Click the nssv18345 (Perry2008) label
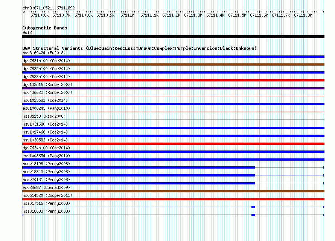Viewport: 335px width, 241px height. pos(46,172)
